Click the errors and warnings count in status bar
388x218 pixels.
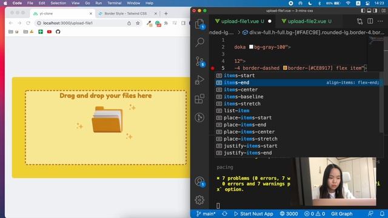(315, 214)
